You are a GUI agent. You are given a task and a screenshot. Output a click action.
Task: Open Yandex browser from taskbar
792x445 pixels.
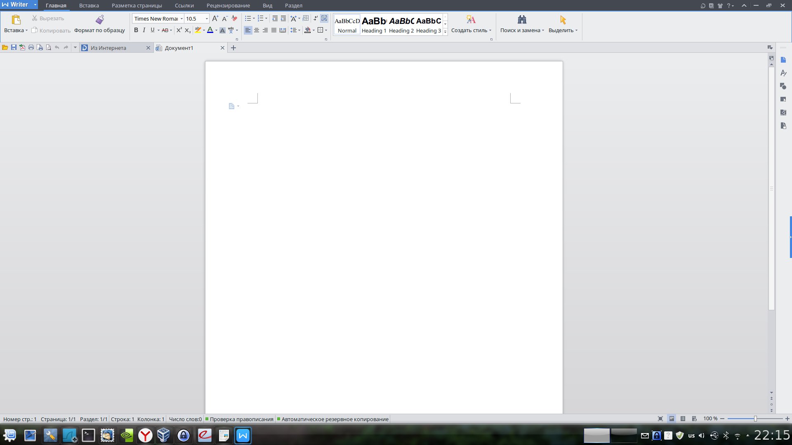145,436
